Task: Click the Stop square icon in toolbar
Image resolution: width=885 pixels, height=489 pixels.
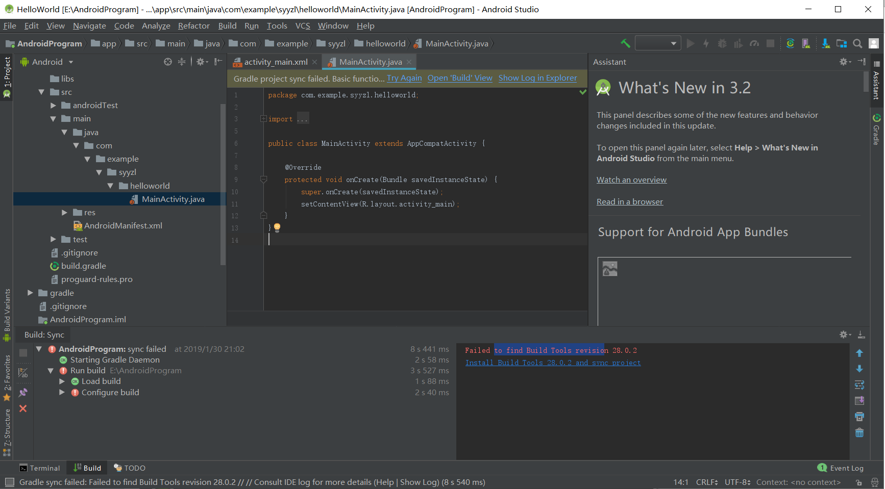Action: pyautogui.click(x=771, y=43)
